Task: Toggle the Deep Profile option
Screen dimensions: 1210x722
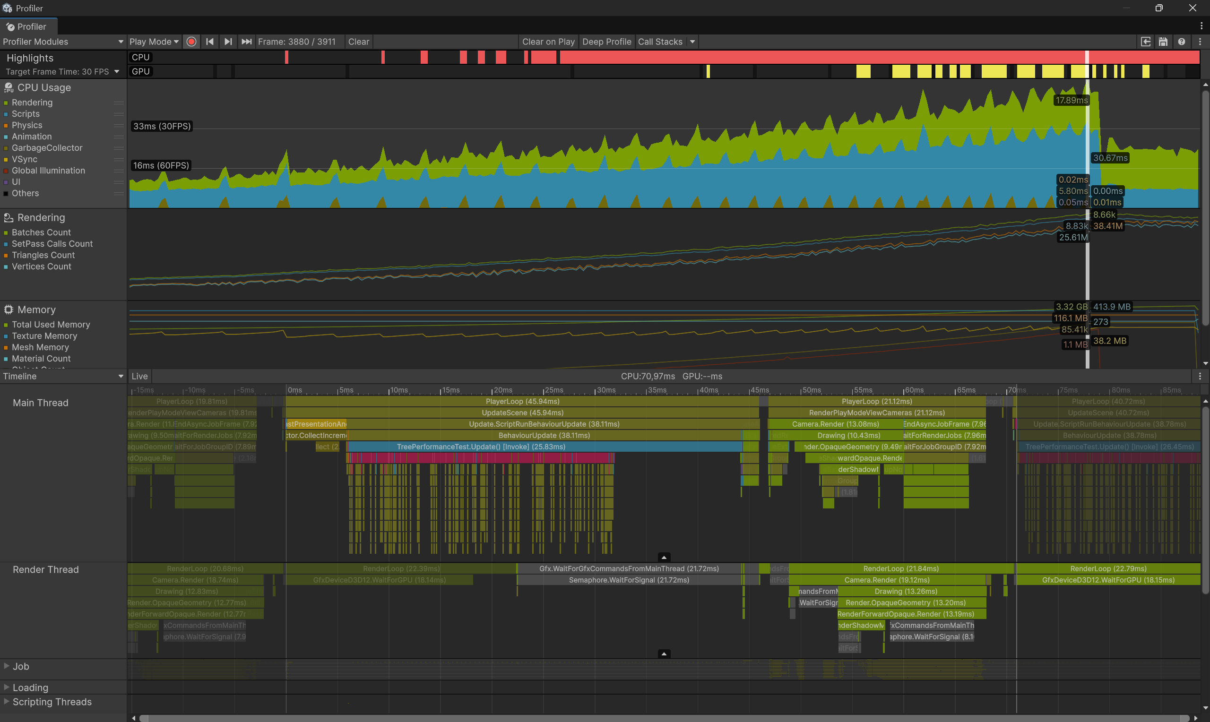Action: [x=606, y=42]
